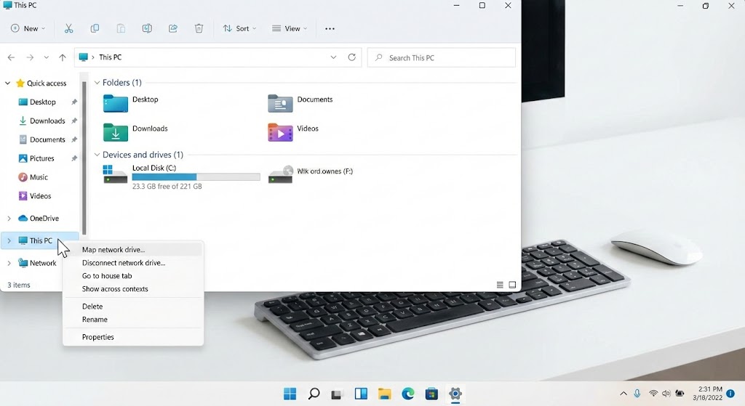Select Network in navigation pane
This screenshot has width=745, height=406.
coord(37,263)
